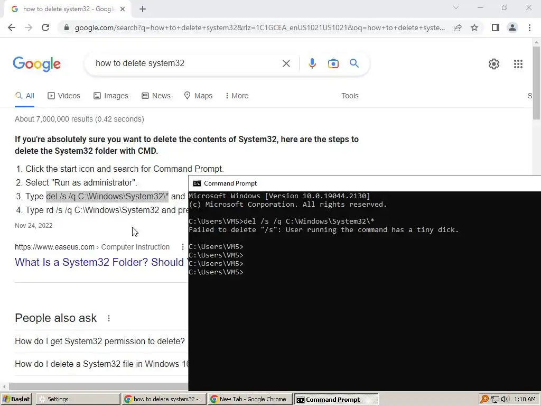Click the network tray icon
The width and height of the screenshot is (541, 406).
click(x=495, y=399)
